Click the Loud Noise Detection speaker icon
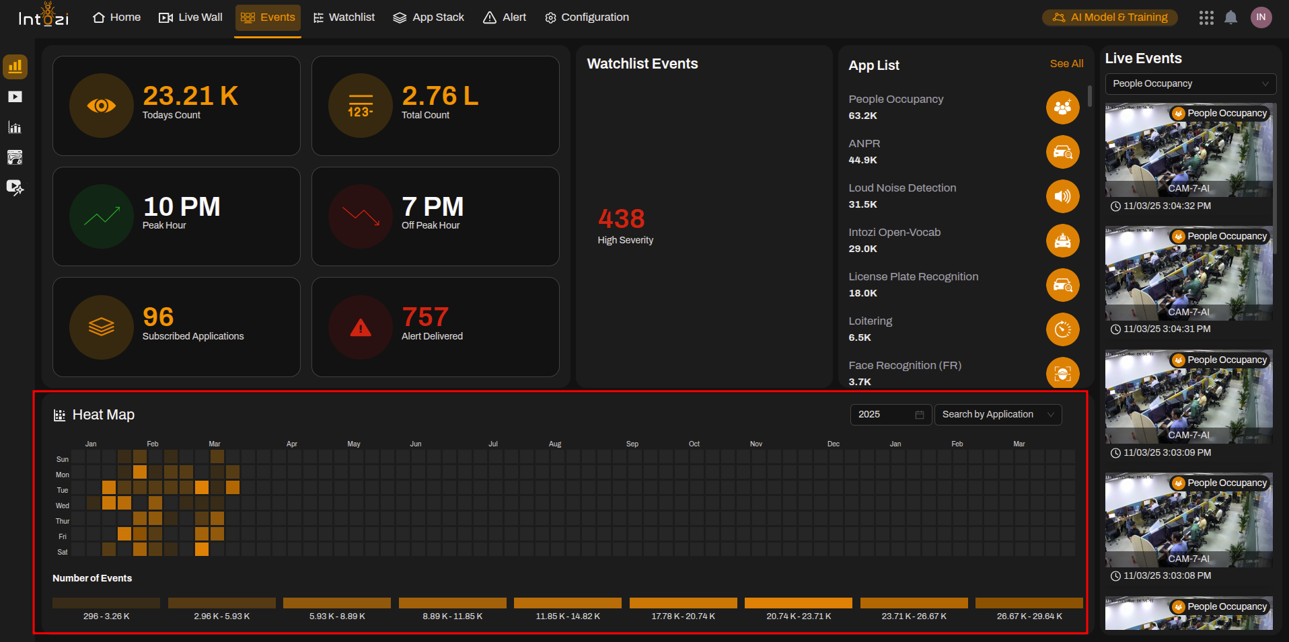This screenshot has width=1289, height=642. 1062,196
